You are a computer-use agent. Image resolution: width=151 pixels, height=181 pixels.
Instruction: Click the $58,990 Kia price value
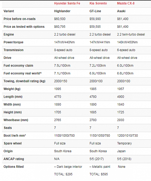95,19
